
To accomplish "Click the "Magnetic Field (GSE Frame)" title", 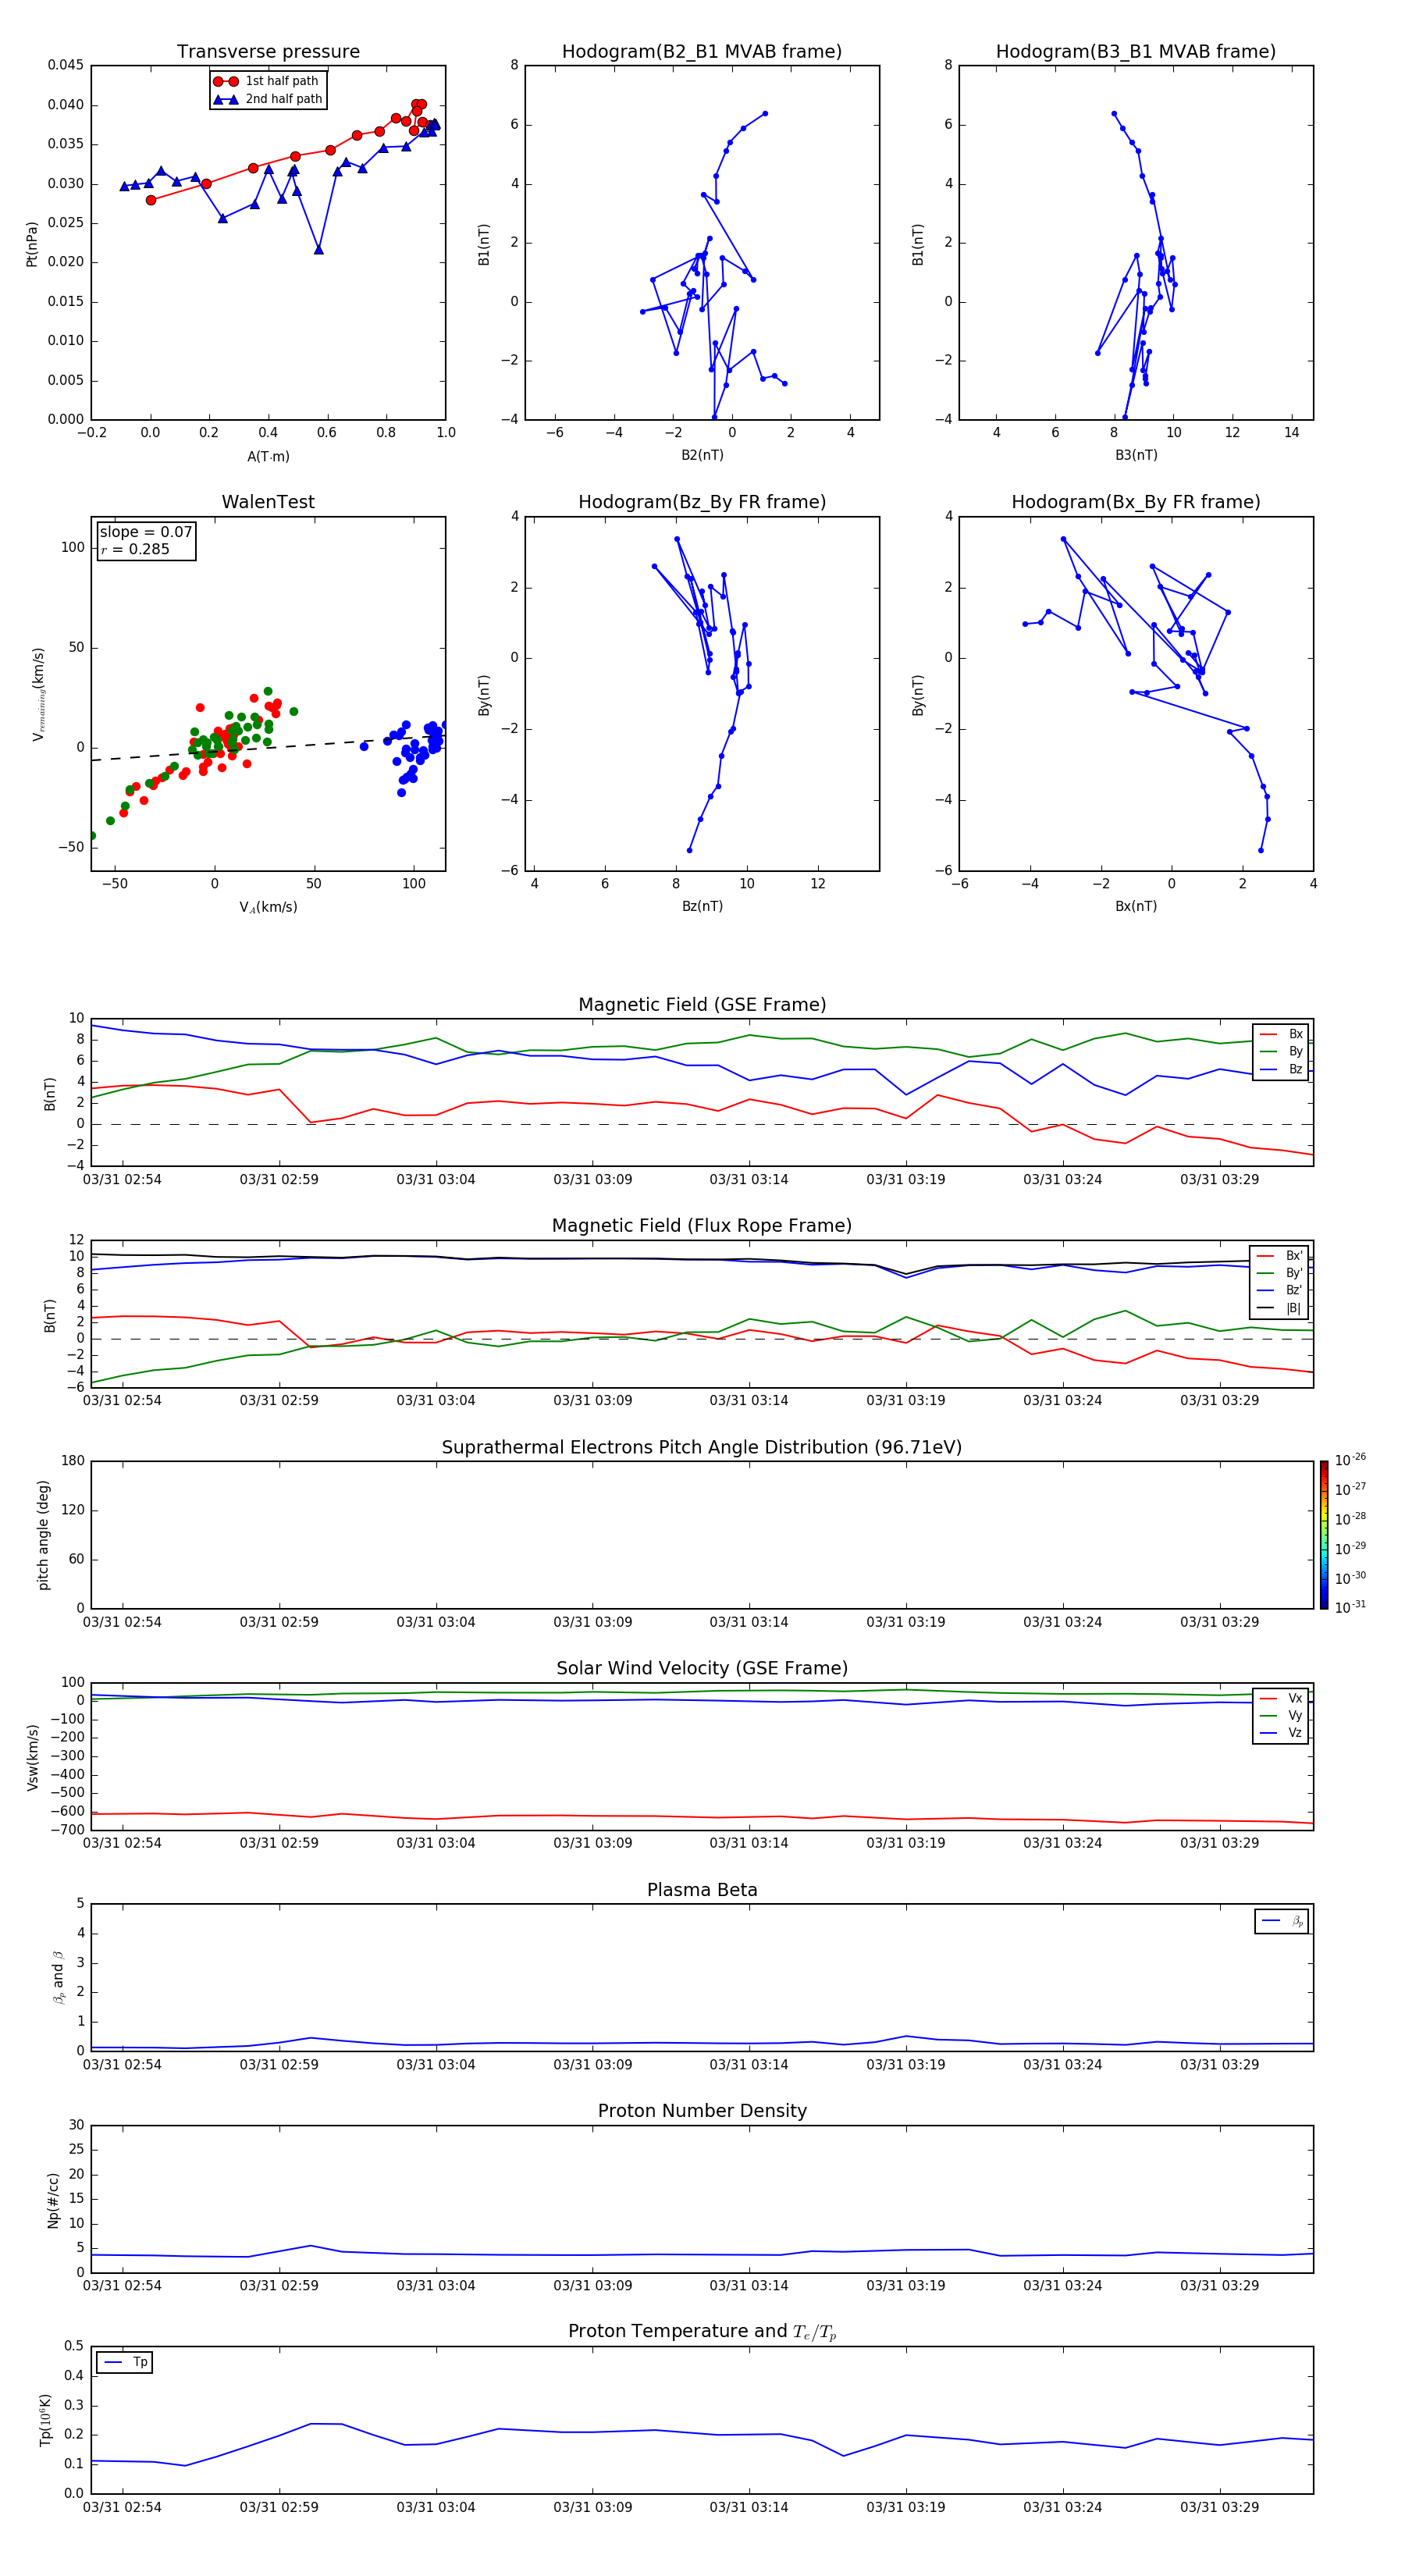I will [702, 1005].
